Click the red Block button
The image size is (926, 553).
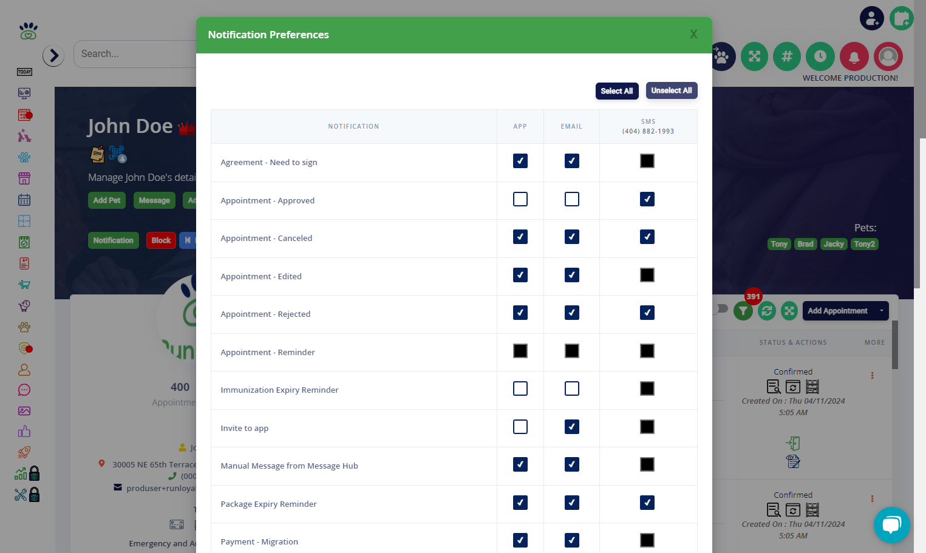tap(161, 240)
